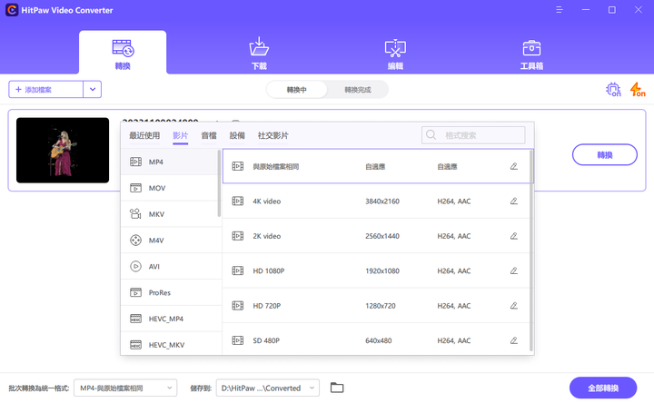Viewport: 654px width, 403px height.
Task: Choose MKV format in list
Action: [x=169, y=214]
